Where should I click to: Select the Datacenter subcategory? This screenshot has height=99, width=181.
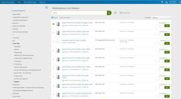pyautogui.click(x=17, y=47)
